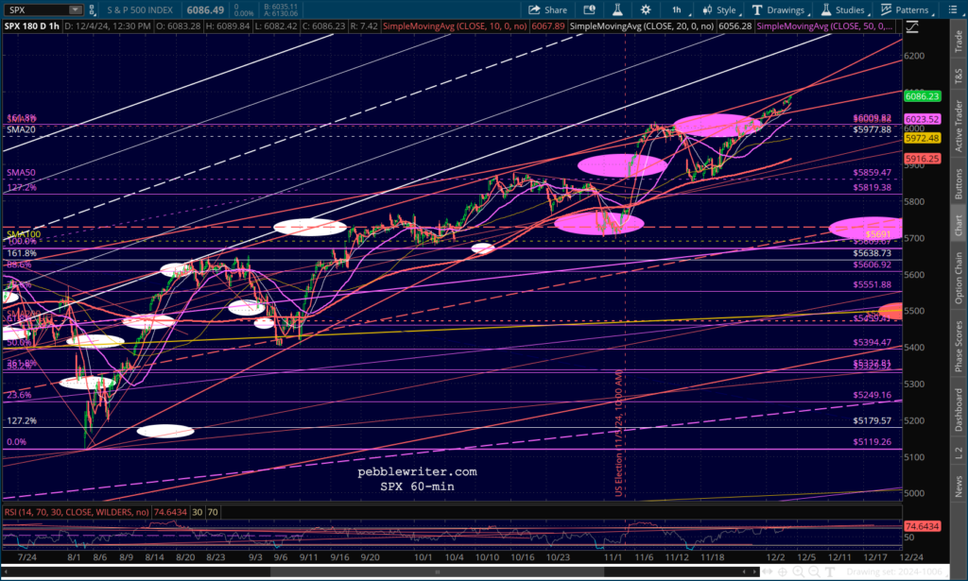Click the magenta 6023.52 SMA price bubble
The width and height of the screenshot is (968, 581).
coord(922,119)
